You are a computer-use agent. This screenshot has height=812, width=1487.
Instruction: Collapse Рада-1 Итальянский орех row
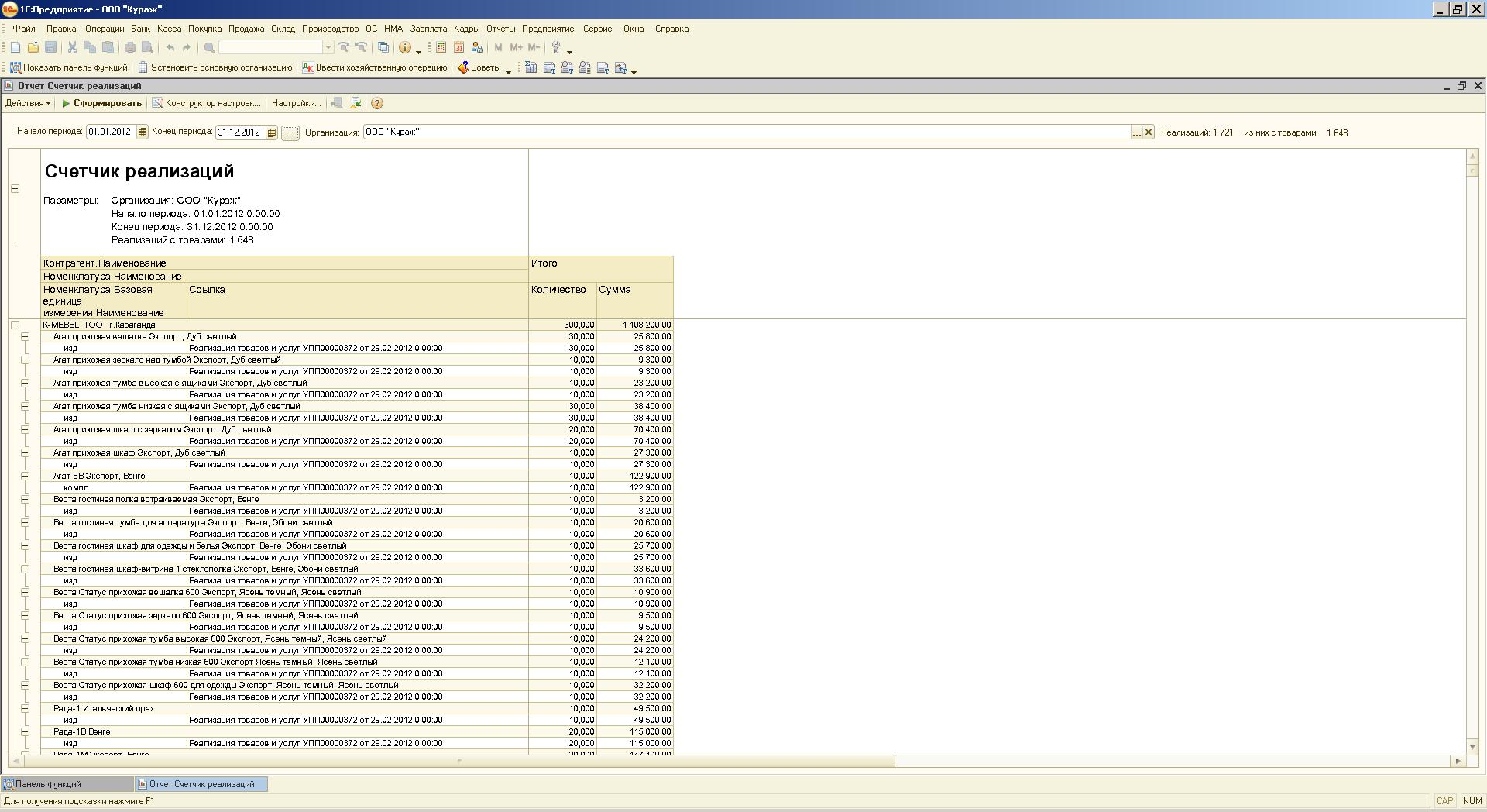25,708
